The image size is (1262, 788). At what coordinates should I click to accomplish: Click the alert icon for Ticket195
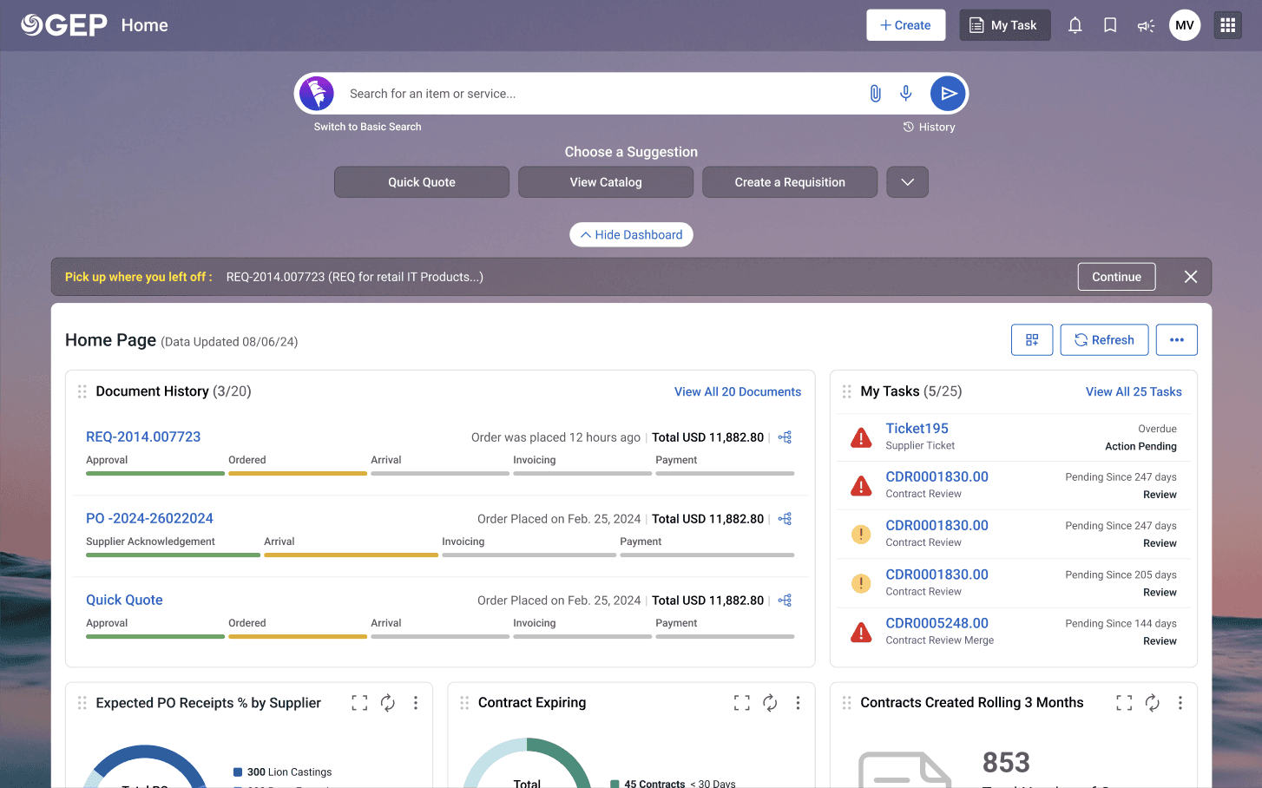(861, 437)
